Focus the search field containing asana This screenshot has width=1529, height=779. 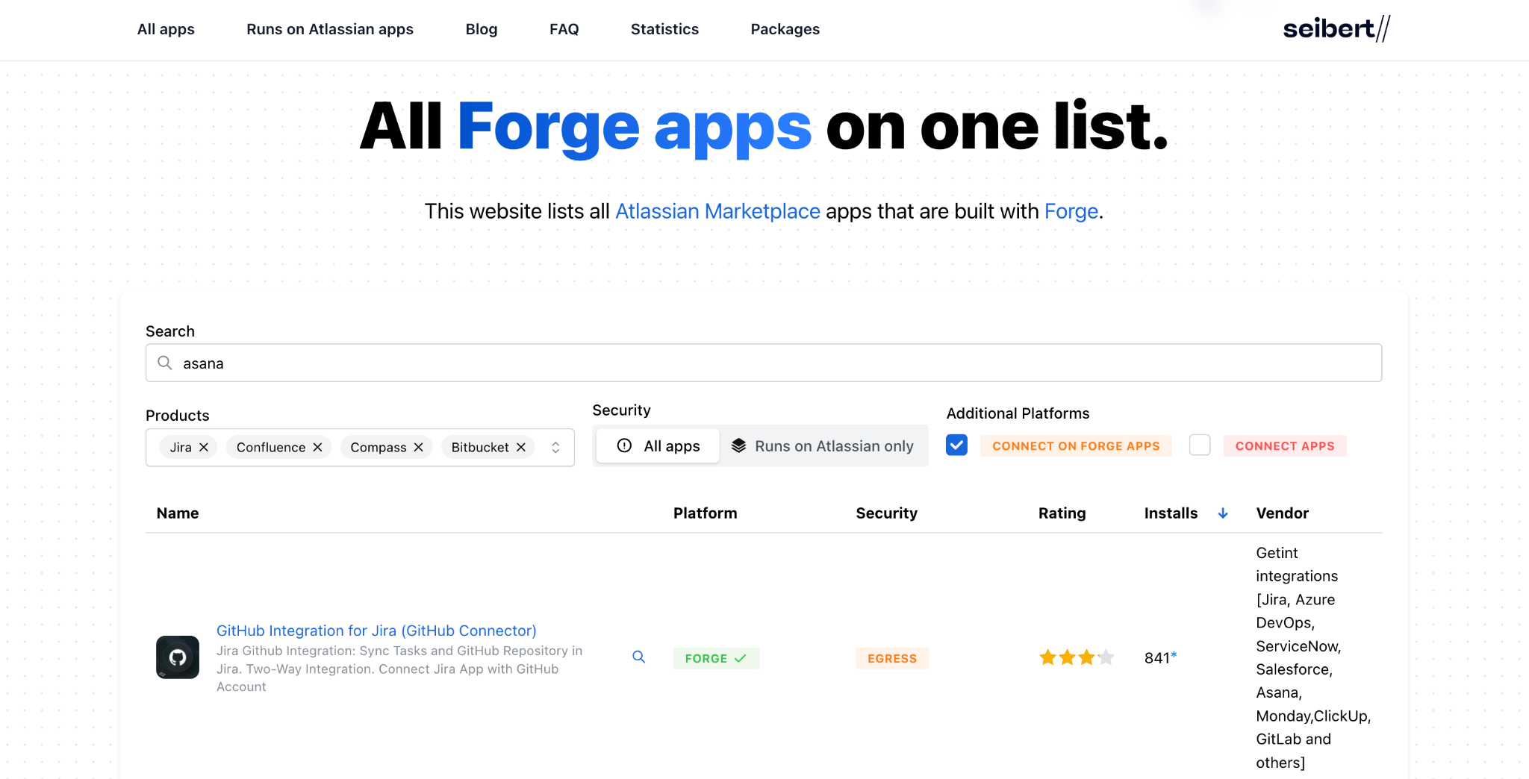[x=764, y=363]
